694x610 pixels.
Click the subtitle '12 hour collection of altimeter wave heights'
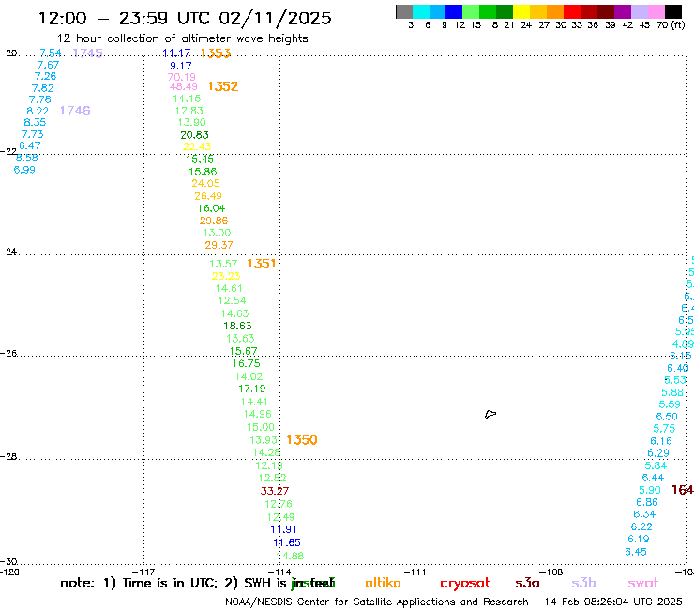pyautogui.click(x=182, y=38)
